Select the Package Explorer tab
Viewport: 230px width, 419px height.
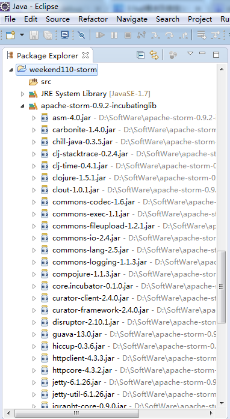tap(48, 55)
